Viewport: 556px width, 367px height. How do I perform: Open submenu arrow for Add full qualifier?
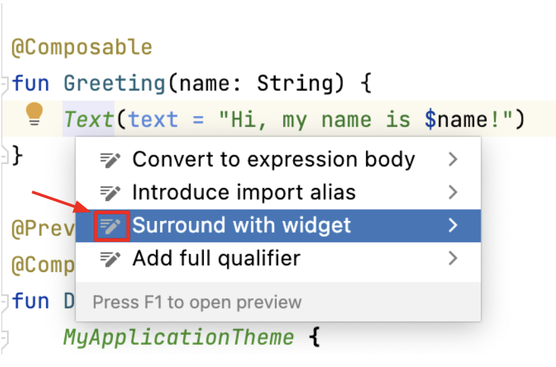pos(452,259)
